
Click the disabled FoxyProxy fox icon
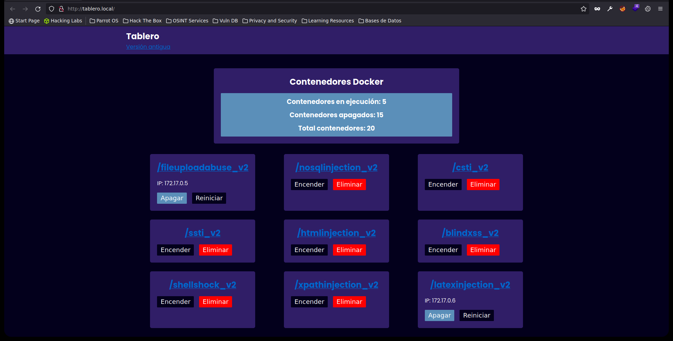click(623, 8)
